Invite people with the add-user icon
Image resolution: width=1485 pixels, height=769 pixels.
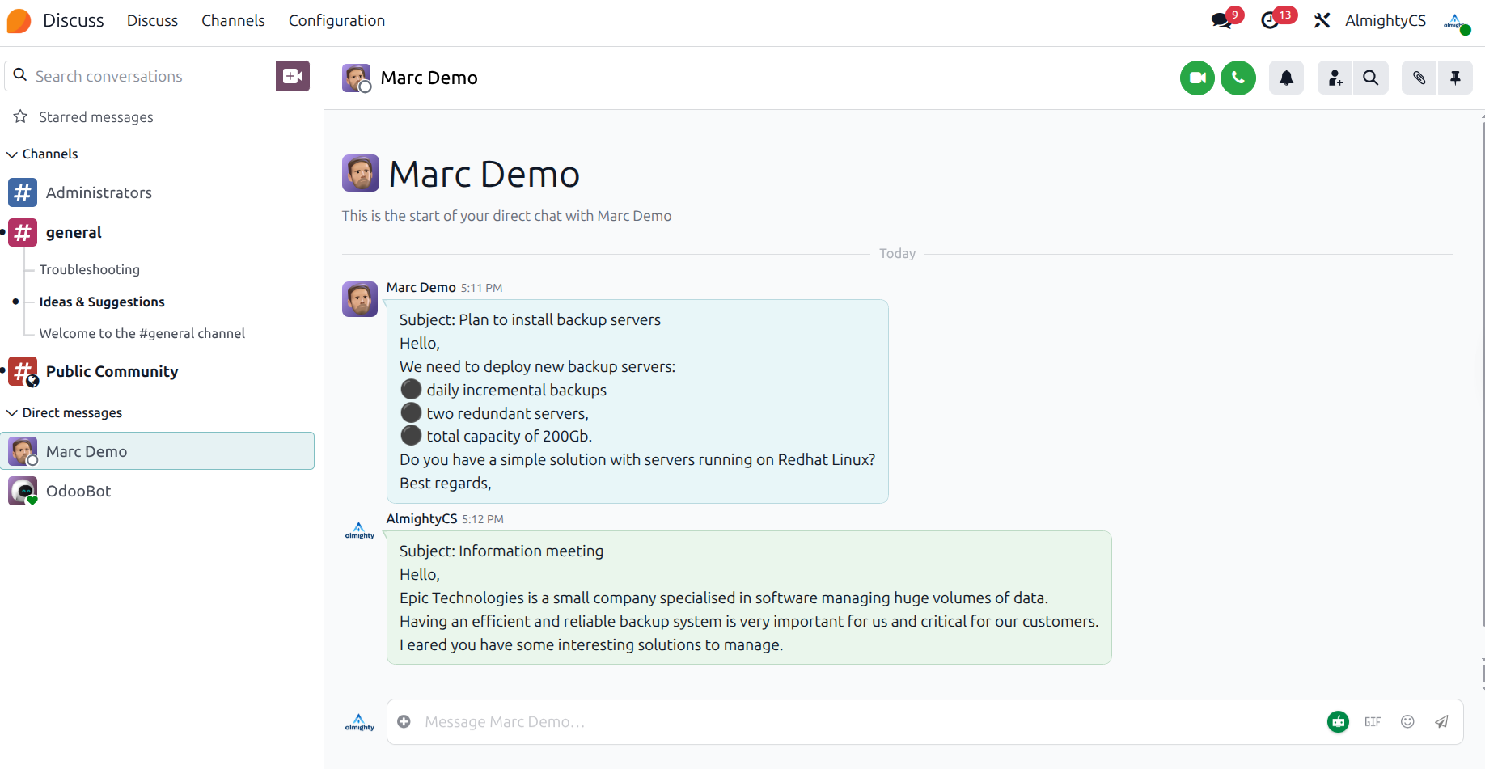point(1335,78)
